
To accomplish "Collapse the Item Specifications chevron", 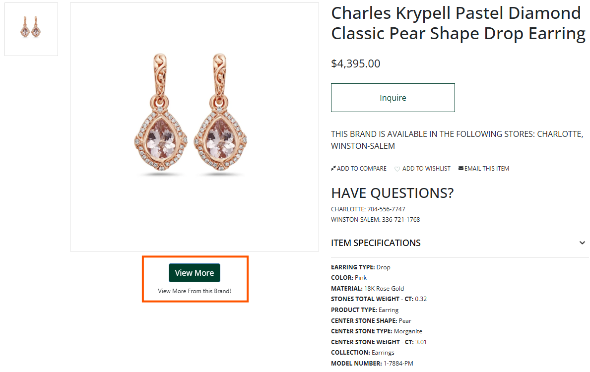I will [x=582, y=243].
